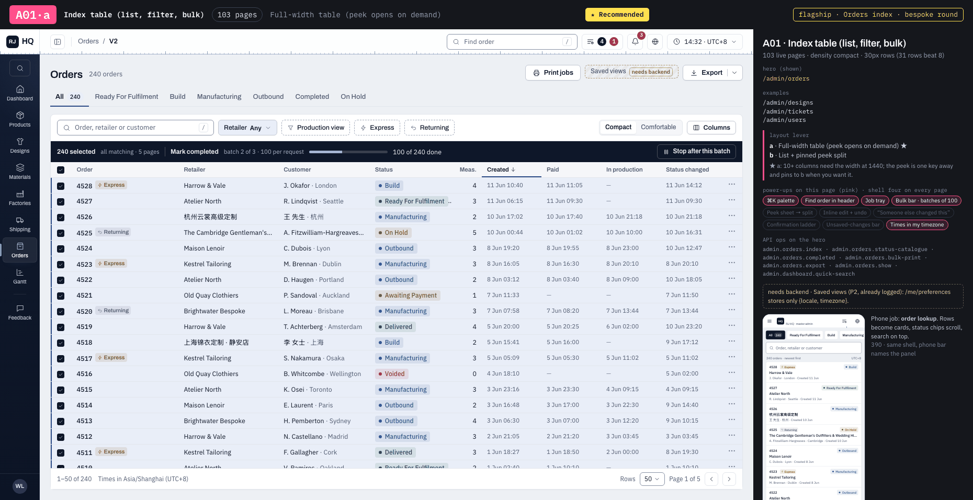Open the Feedback sidebar icon
973x500 pixels.
(20, 312)
